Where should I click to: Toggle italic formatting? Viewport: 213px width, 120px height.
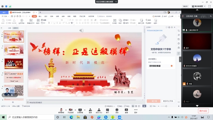pyautogui.click(x=52, y=23)
